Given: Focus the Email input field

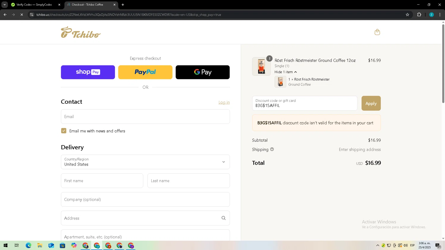Looking at the screenshot, I should coord(145,116).
